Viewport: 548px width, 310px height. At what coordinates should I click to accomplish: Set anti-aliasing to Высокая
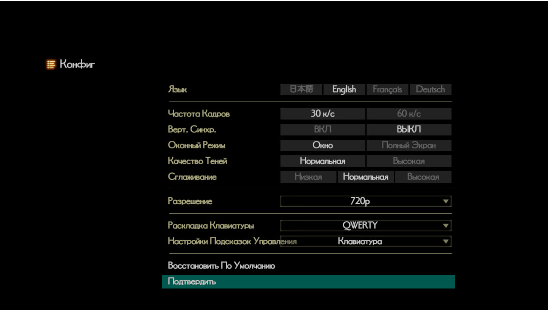pos(423,177)
